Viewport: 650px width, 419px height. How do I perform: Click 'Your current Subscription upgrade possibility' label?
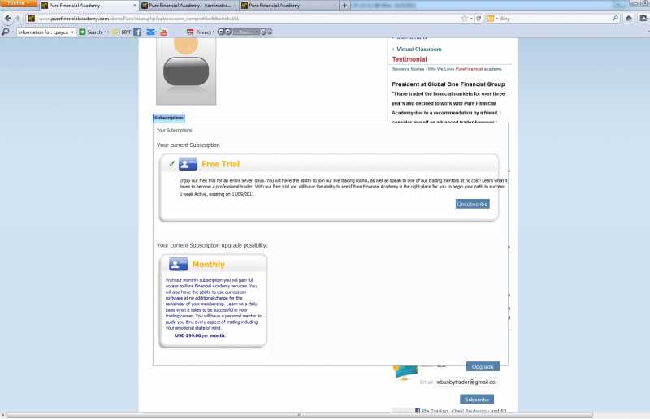tap(212, 245)
